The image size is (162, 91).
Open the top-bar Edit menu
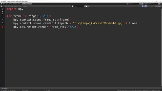[x=7, y=4]
